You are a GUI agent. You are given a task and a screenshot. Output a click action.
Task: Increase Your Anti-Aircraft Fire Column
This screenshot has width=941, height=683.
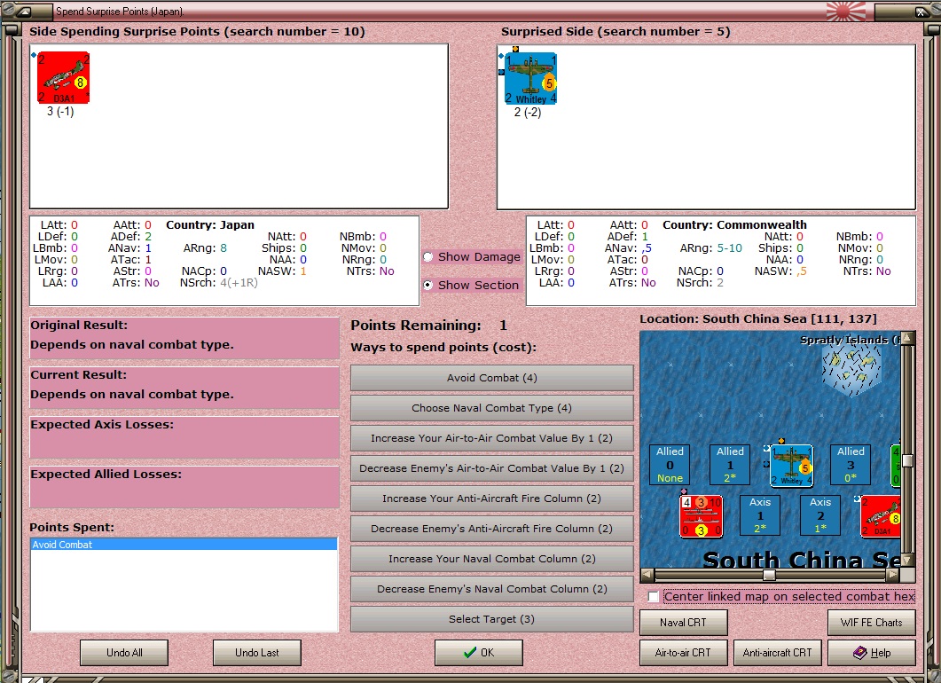[491, 499]
